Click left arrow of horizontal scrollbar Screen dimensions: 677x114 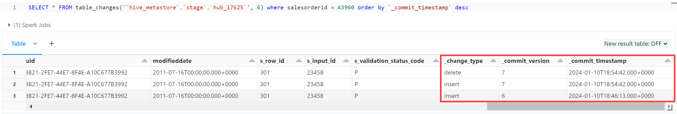point(31,106)
